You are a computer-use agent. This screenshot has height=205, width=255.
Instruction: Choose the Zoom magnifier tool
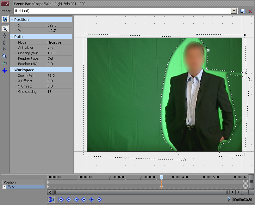(5, 56)
